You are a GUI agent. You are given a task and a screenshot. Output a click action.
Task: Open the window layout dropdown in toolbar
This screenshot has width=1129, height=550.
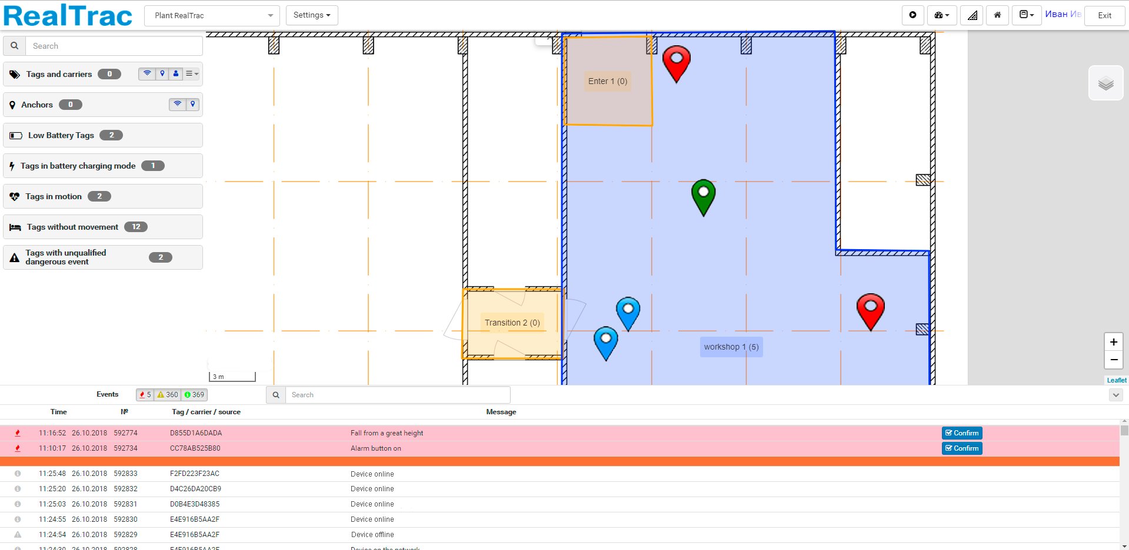click(x=1027, y=15)
